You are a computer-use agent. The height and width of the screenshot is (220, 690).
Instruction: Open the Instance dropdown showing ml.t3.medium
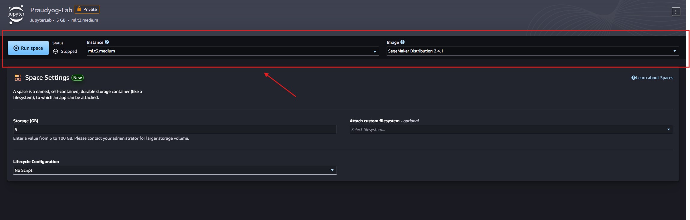pos(232,51)
